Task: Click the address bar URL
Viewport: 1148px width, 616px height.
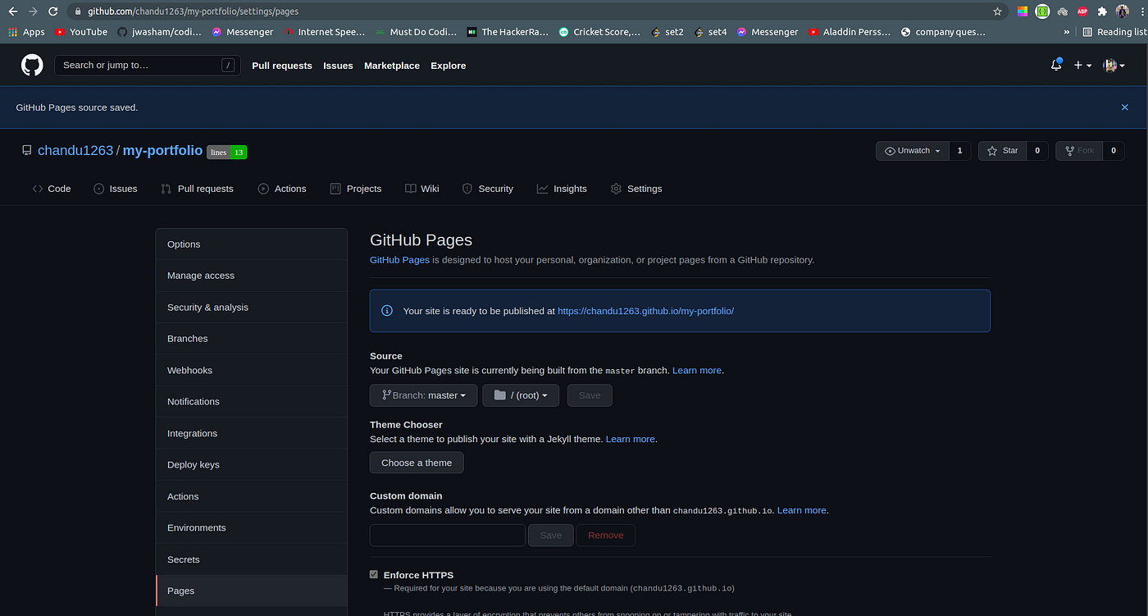Action: [x=194, y=11]
